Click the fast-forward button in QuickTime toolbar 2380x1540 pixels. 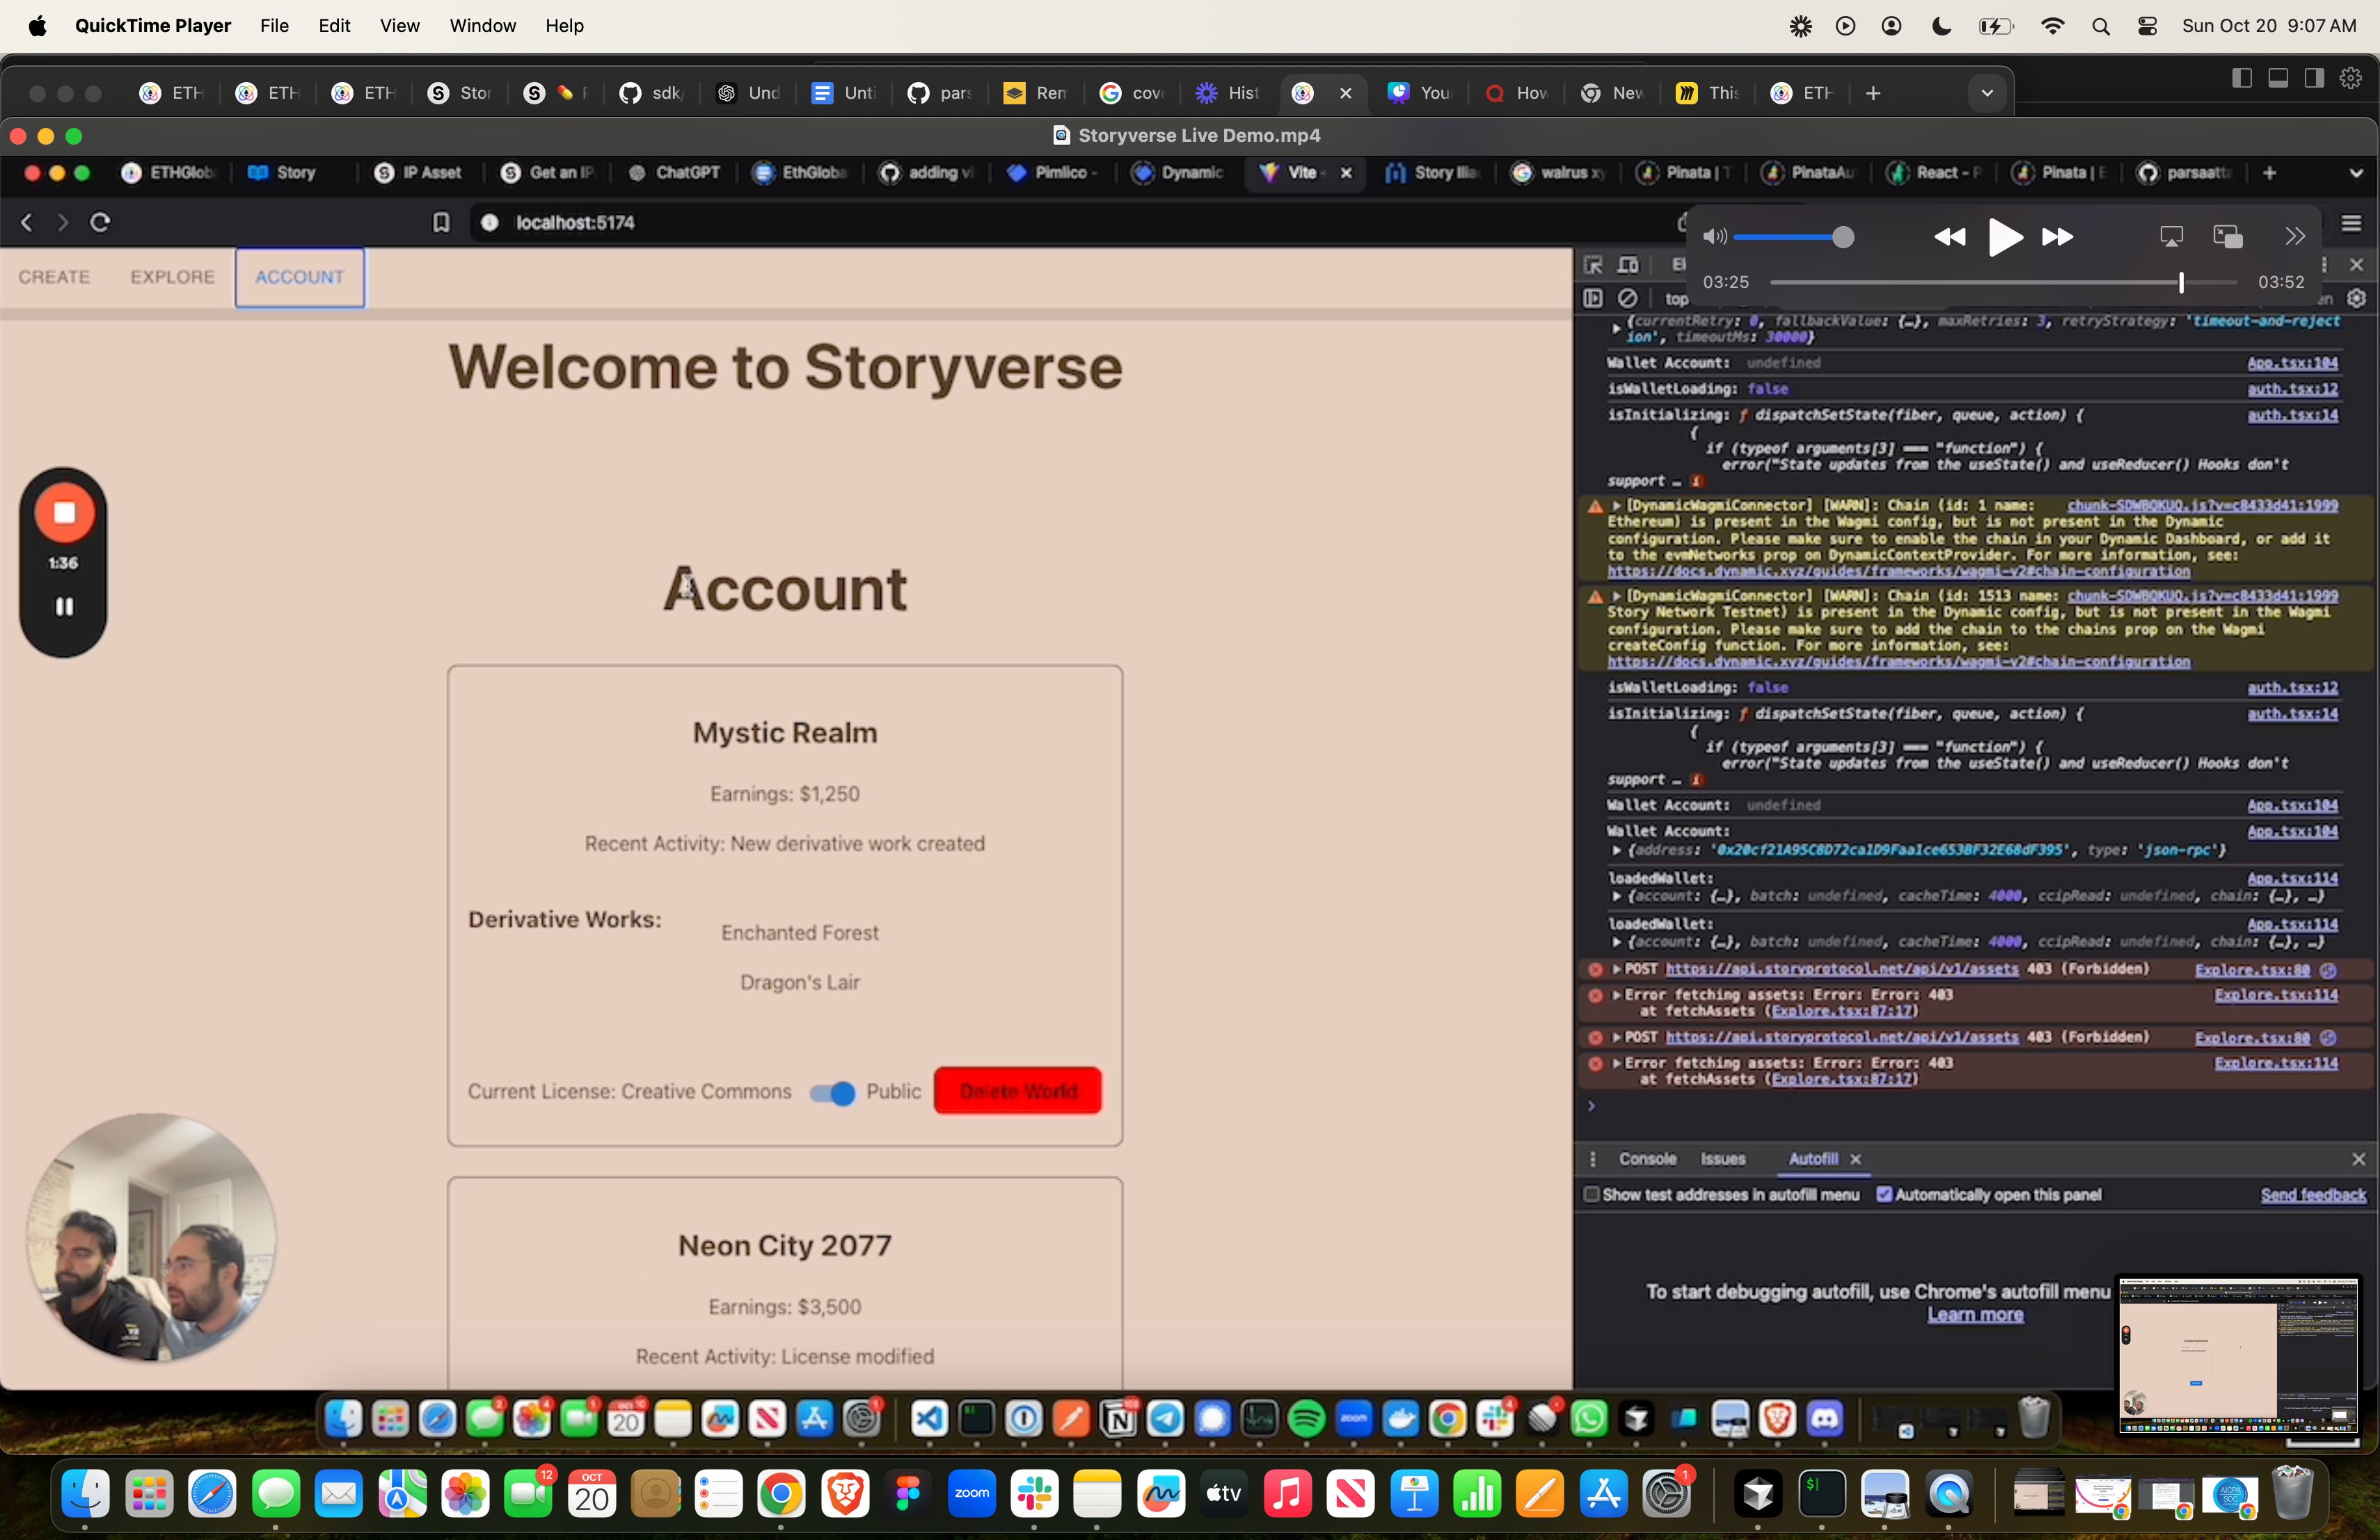[x=2054, y=236]
